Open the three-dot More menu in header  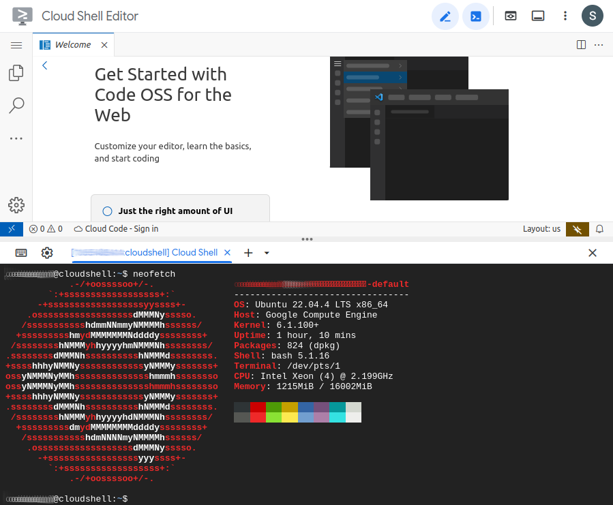pyautogui.click(x=565, y=16)
